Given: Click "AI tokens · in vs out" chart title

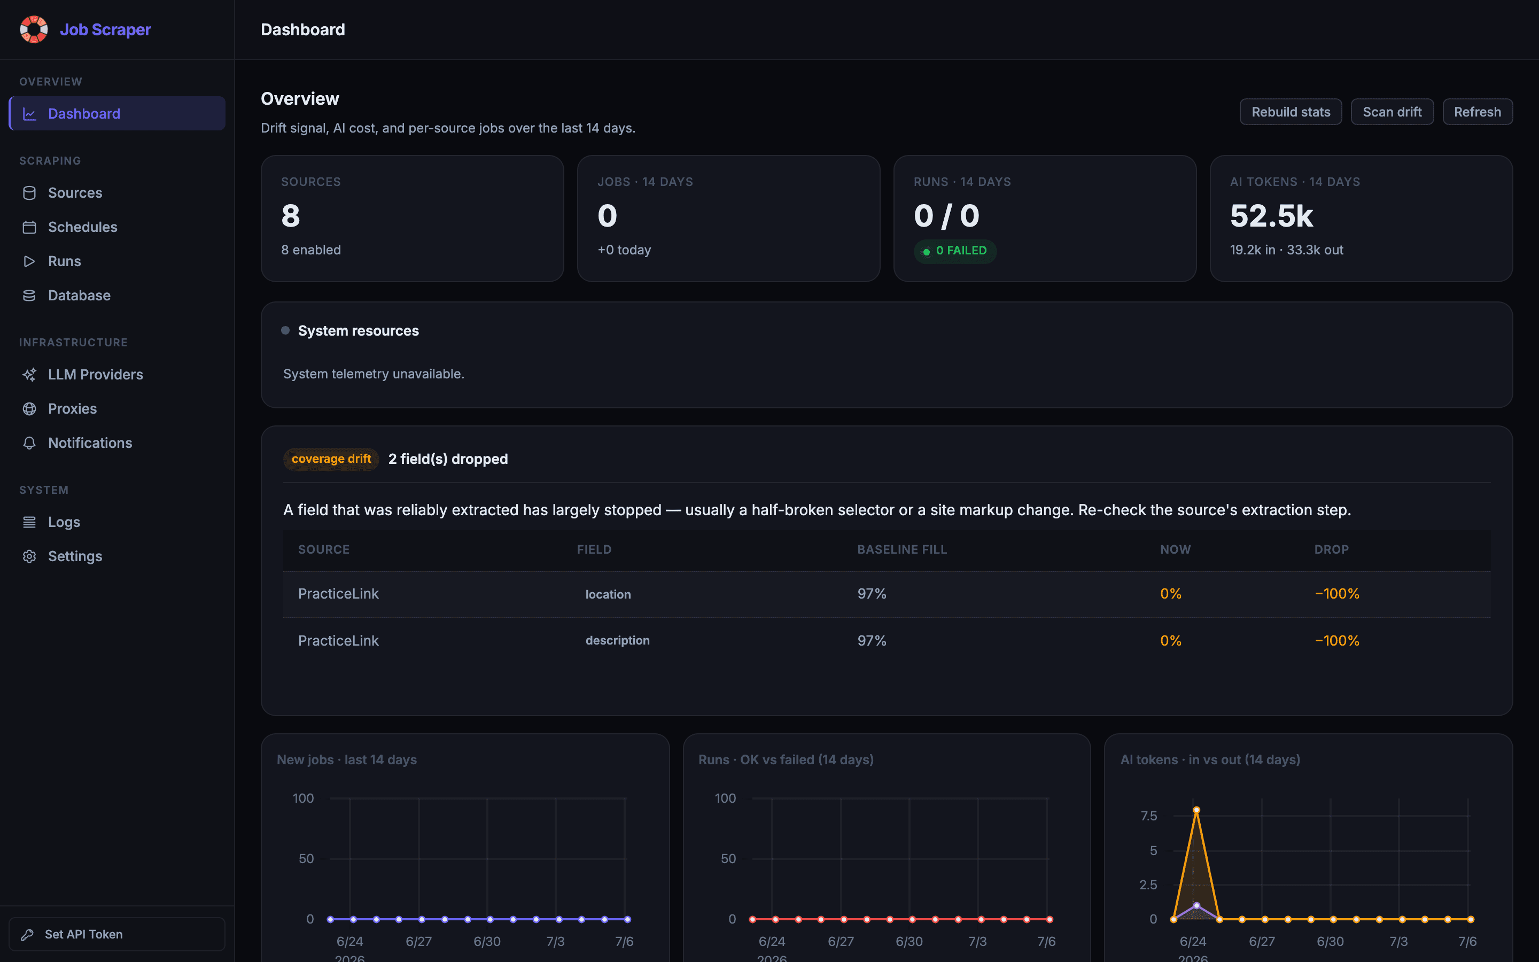Looking at the screenshot, I should (x=1210, y=759).
